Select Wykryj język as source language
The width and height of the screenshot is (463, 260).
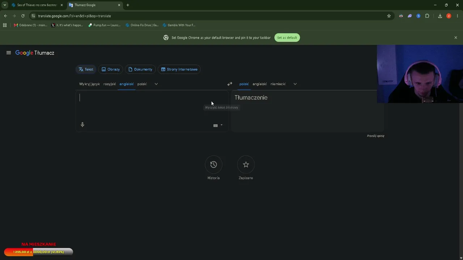tap(89, 84)
